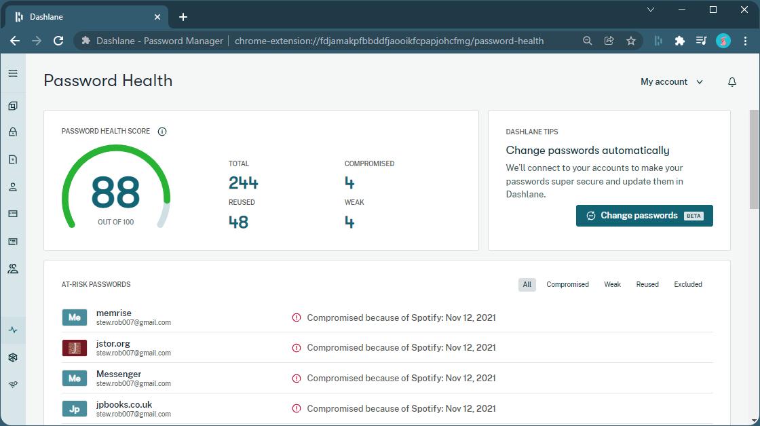Open Sharing Center people icon in sidebar

pyautogui.click(x=13, y=269)
